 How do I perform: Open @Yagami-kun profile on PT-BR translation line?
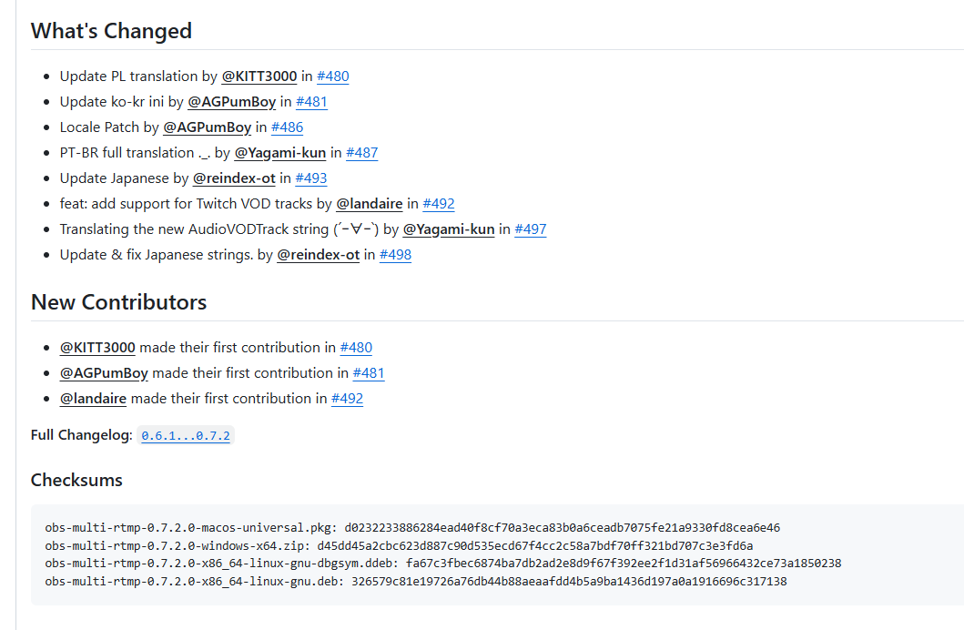[279, 153]
